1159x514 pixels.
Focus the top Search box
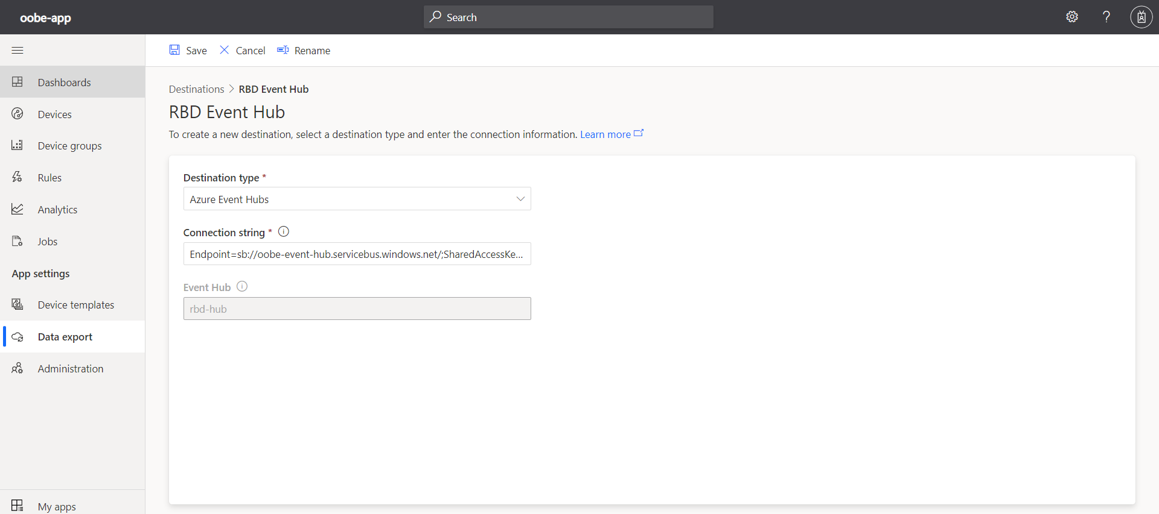coord(568,17)
